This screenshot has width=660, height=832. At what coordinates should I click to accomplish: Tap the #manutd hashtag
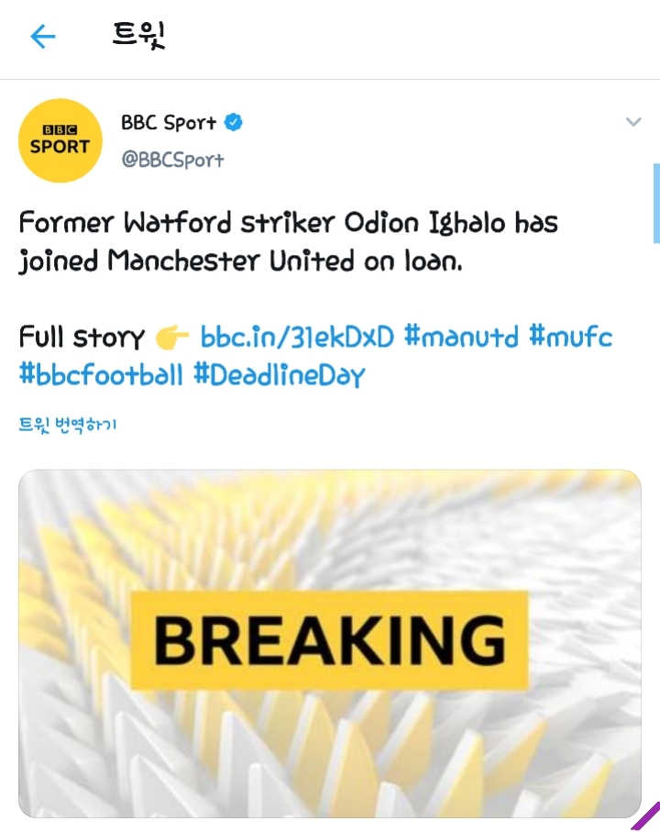coord(461,338)
